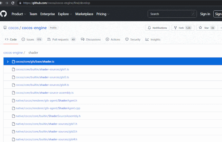Viewport: 222px width, 142px height.
Task: Open ShaderSourceAssembly.h file result
Action: [48, 116]
